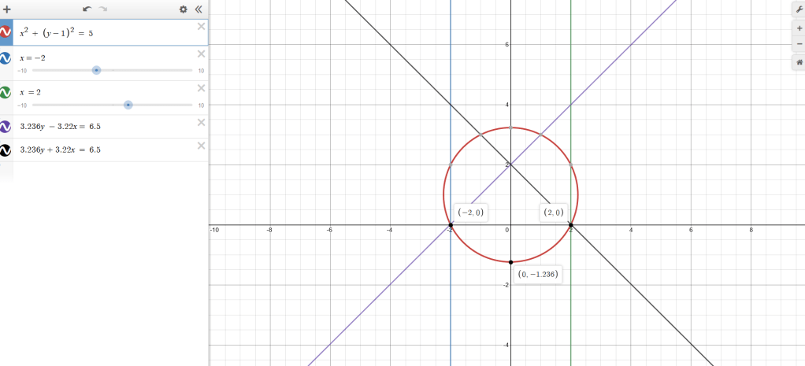Select the point labeled (0, −1.236)

510,261
